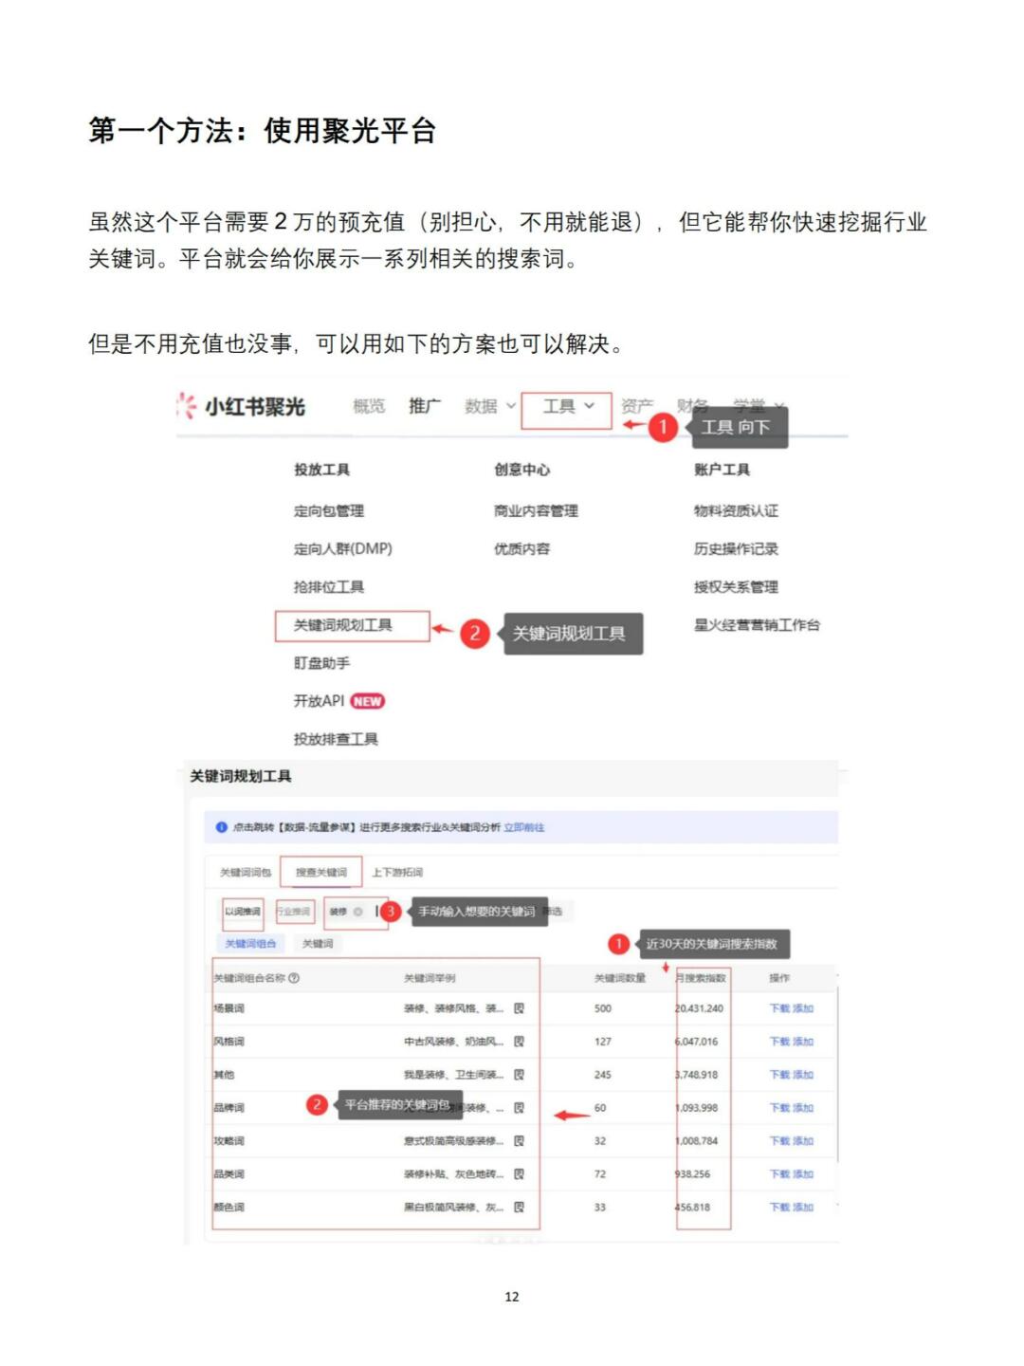Clear the 装修 keyword with the x icon
The image size is (1024, 1366).
[357, 912]
